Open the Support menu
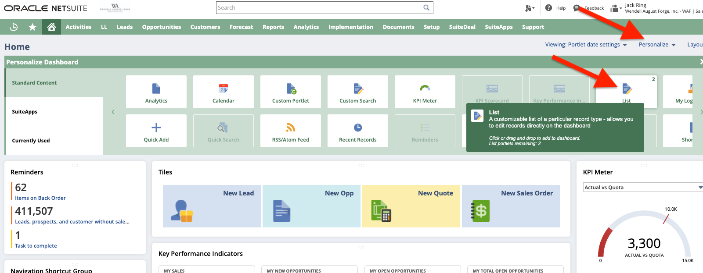Image resolution: width=703 pixels, height=273 pixels. 533,27
